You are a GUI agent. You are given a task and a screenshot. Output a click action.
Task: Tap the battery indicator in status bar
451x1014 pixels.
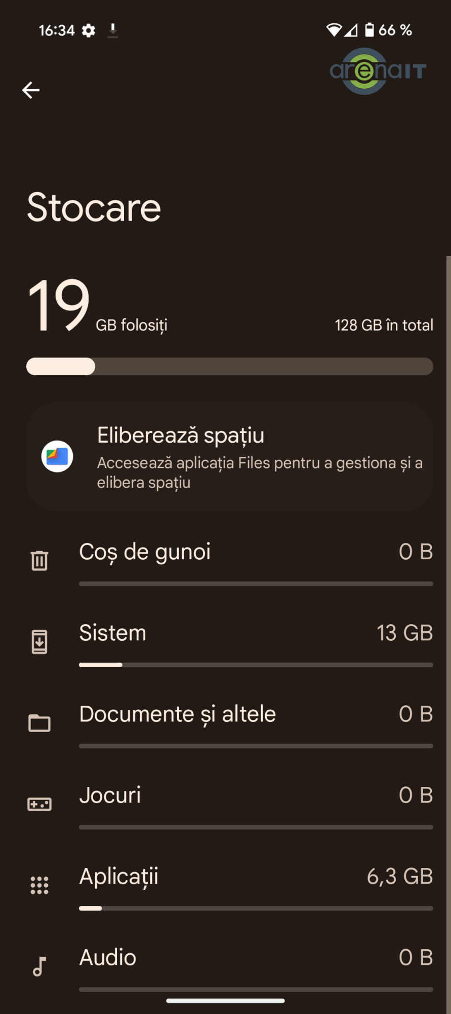point(370,30)
